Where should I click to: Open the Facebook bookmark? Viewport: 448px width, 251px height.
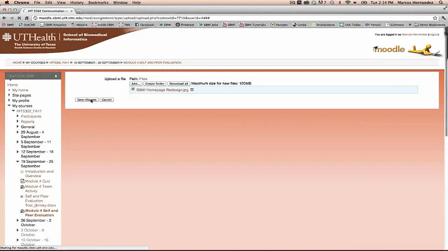(144, 25)
